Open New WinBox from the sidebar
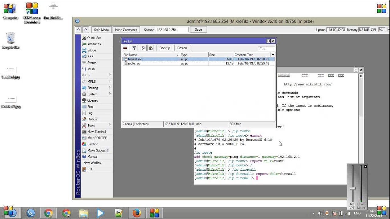The height and width of the screenshot is (219, 390). 92,163
